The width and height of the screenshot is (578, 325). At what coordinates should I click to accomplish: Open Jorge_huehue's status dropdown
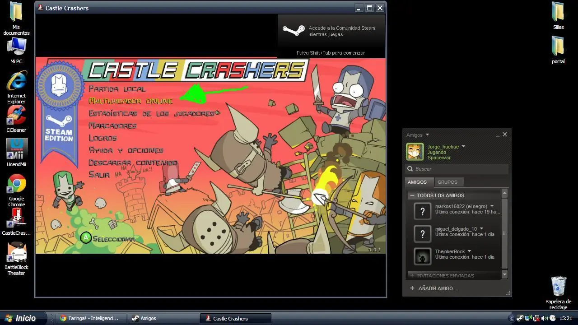coord(463,146)
